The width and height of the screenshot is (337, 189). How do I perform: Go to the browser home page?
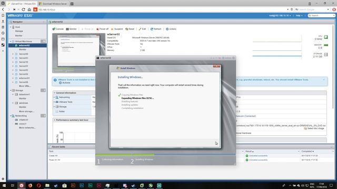point(29,9)
